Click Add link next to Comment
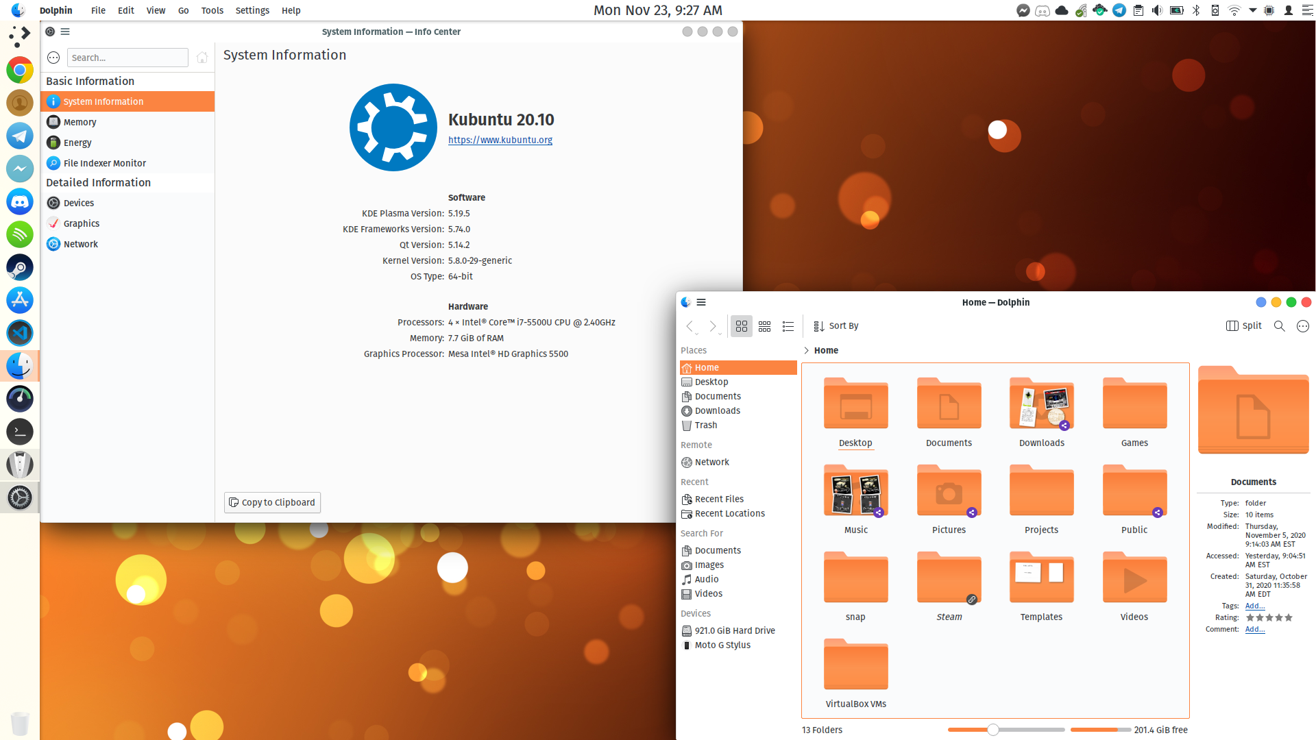 [1255, 629]
